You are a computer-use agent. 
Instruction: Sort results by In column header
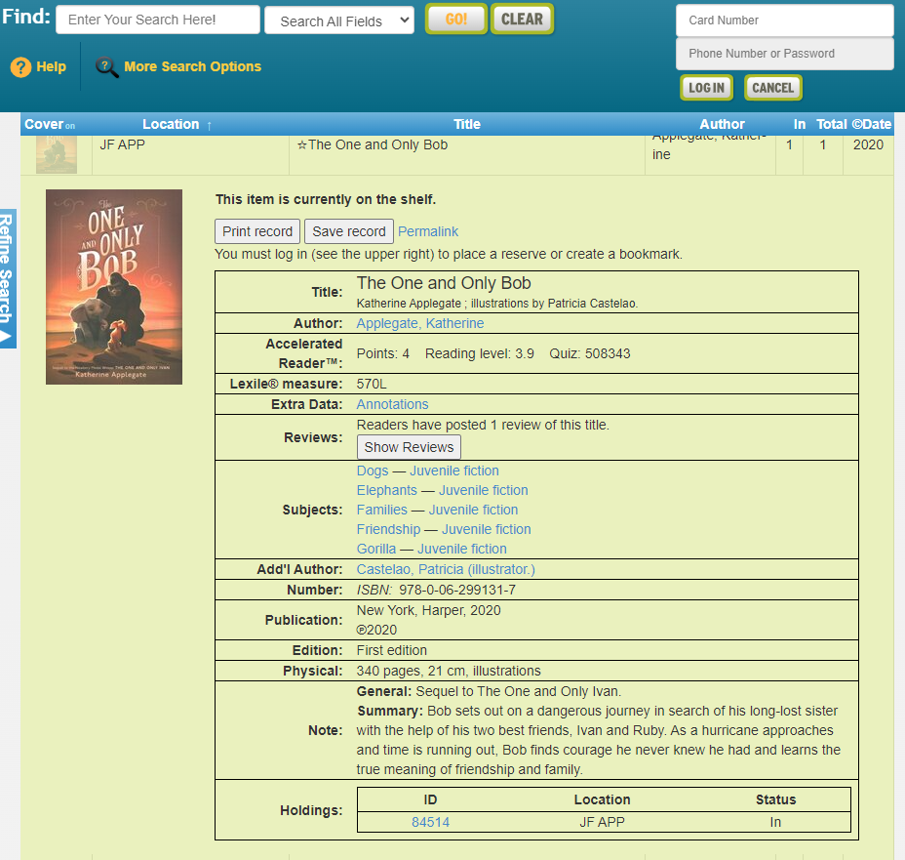tap(800, 124)
